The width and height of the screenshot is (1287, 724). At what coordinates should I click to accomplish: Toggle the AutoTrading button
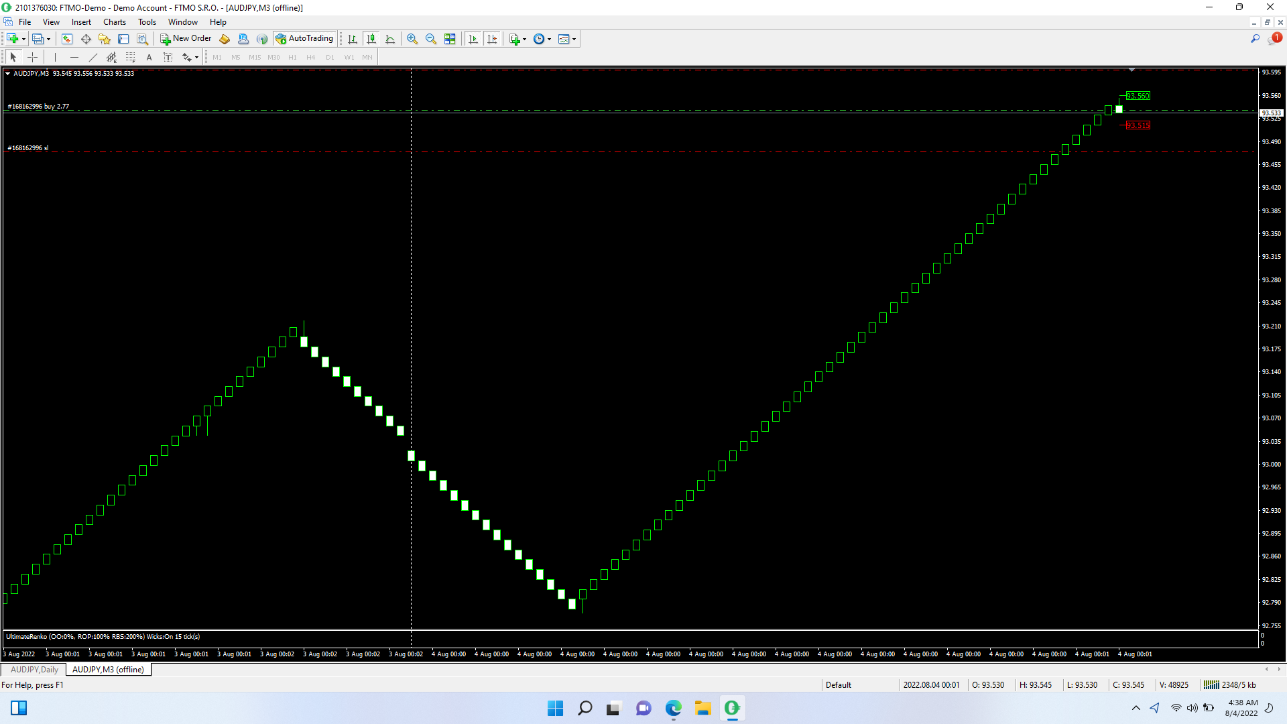click(305, 39)
